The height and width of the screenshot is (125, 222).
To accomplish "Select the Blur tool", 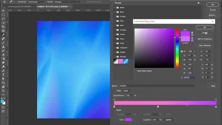I will coord(3,62).
